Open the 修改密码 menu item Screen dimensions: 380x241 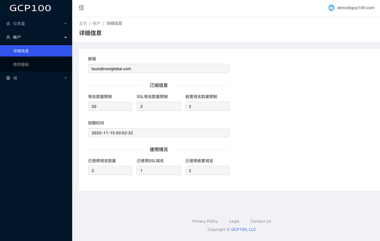point(21,65)
